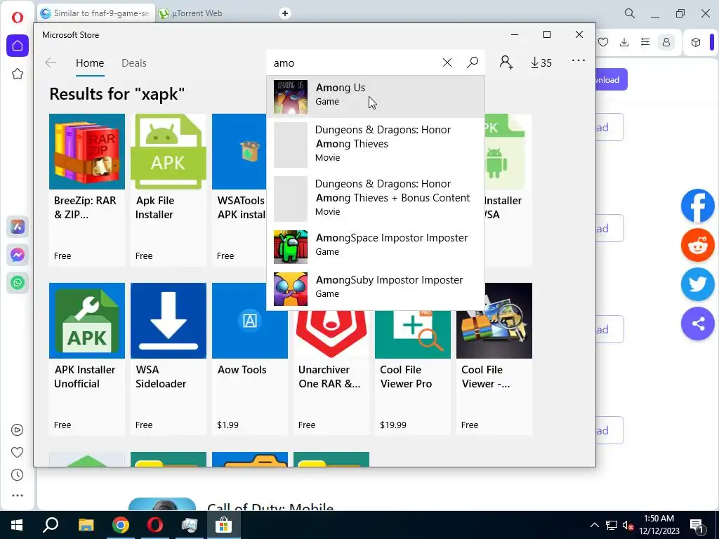Viewport: 719px width, 539px height.
Task: Click the Opera toolbar heart icon
Action: pos(603,42)
